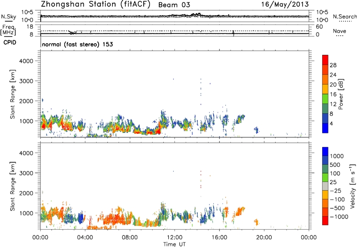Viewport: 357px width, 247px height.
Task: Click the '16:00' time tick label
Action: click(219, 238)
